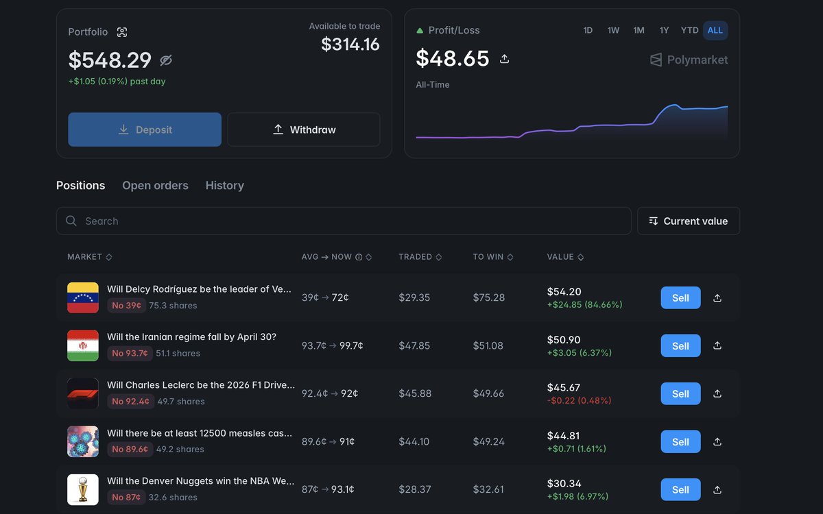823x514 pixels.
Task: Select the 1D time range
Action: pos(588,30)
